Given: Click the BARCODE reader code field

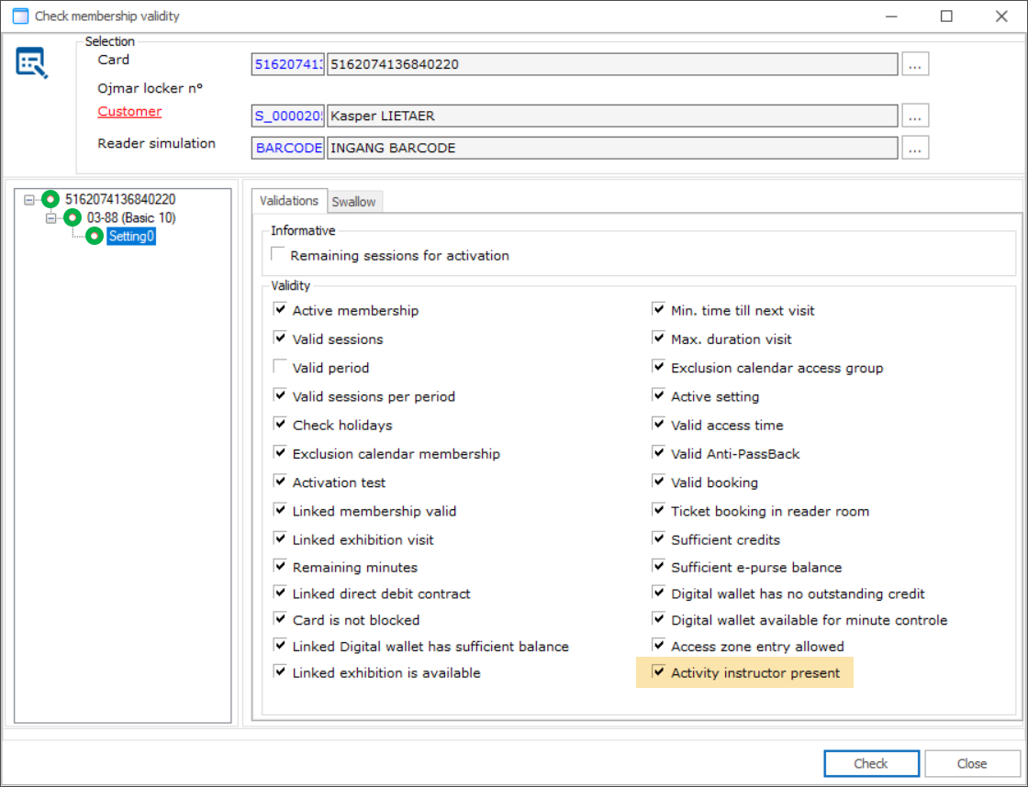Looking at the screenshot, I should click(288, 148).
